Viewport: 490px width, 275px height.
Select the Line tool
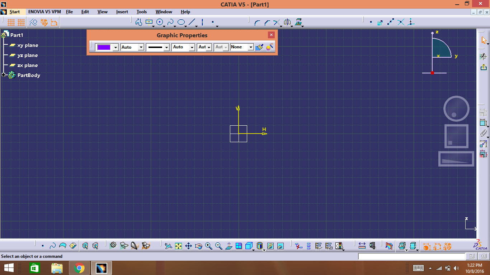click(x=191, y=22)
